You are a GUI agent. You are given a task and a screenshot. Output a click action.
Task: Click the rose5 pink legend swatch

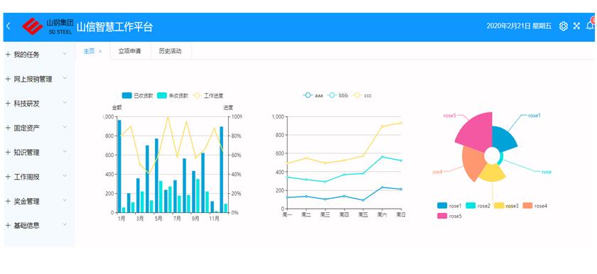441,216
